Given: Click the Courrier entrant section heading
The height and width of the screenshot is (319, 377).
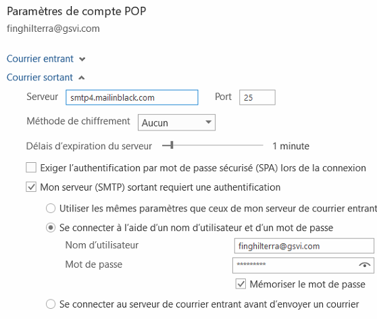Looking at the screenshot, I should click(x=40, y=59).
